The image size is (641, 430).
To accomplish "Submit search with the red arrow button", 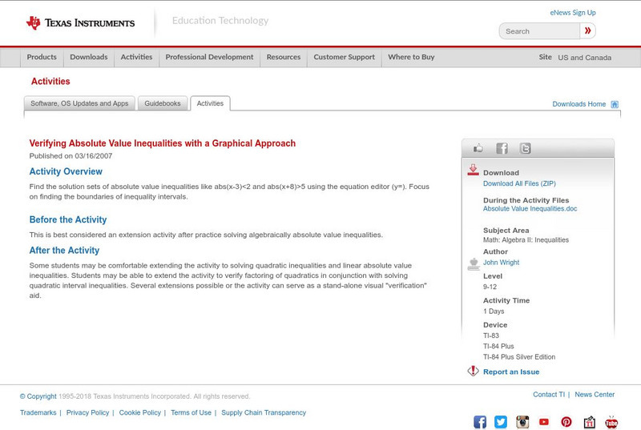I will 587,30.
